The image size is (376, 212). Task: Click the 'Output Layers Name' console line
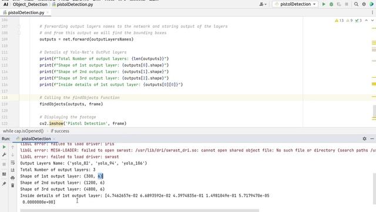pyautogui.click(x=83, y=163)
